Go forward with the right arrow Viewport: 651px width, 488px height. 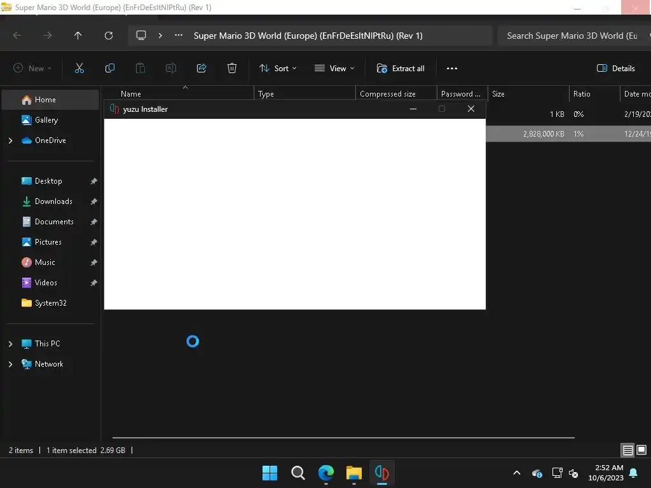[48, 36]
